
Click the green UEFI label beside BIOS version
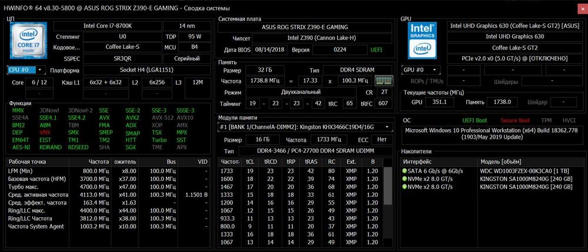(x=376, y=49)
